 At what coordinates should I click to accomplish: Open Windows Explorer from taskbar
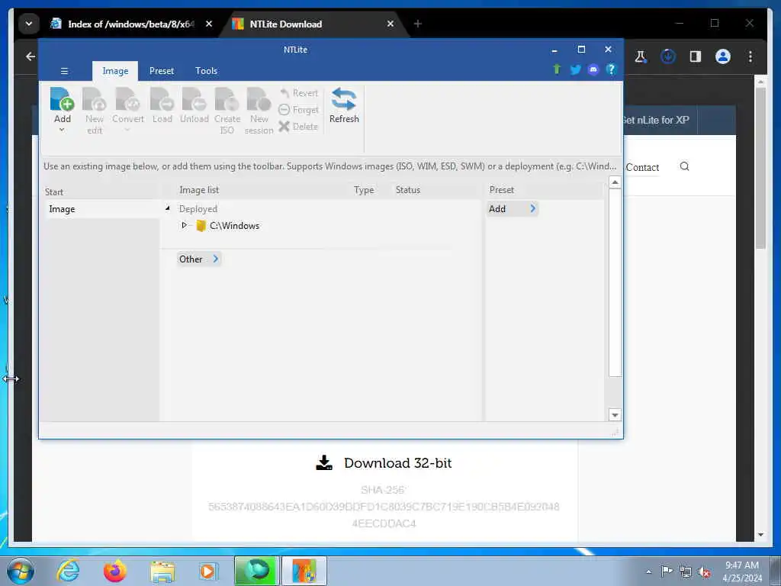tap(162, 571)
